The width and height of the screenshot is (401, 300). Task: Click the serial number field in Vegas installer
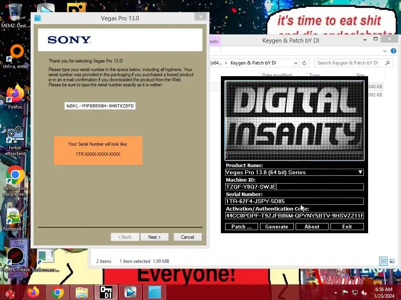point(100,106)
